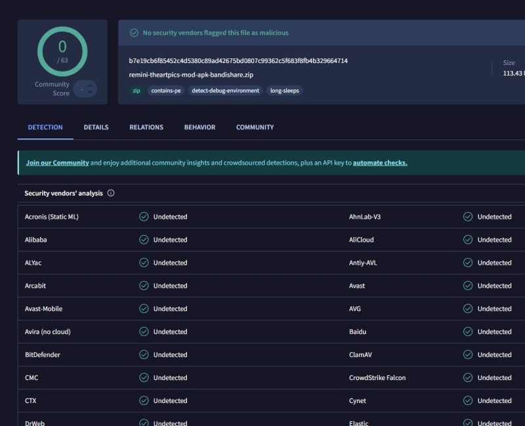This screenshot has width=525, height=426.
Task: Open the Relations tab
Action: [x=146, y=127]
